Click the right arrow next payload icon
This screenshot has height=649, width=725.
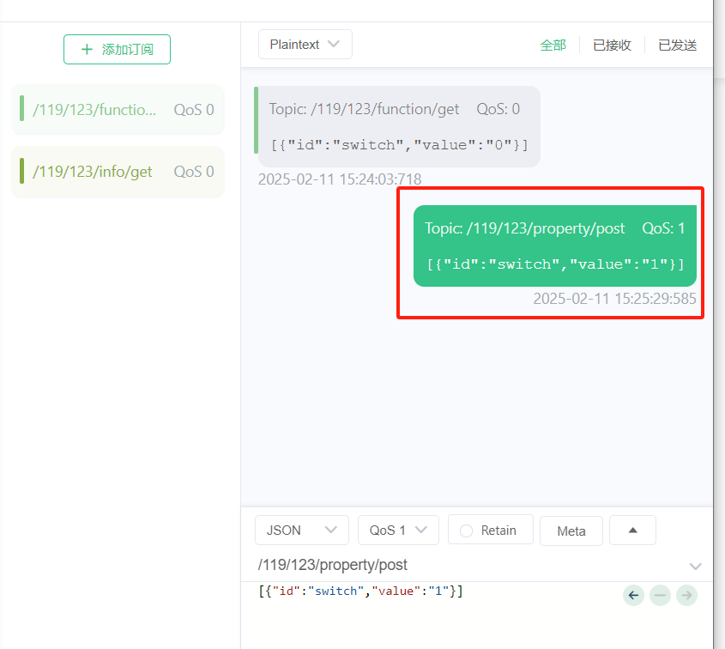click(686, 595)
